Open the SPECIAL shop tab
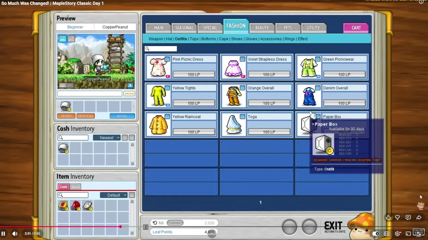The width and height of the screenshot is (428, 240). pyautogui.click(x=210, y=28)
